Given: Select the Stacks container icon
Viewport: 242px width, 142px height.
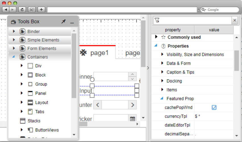Looking at the screenshot, I should tap(23, 121).
